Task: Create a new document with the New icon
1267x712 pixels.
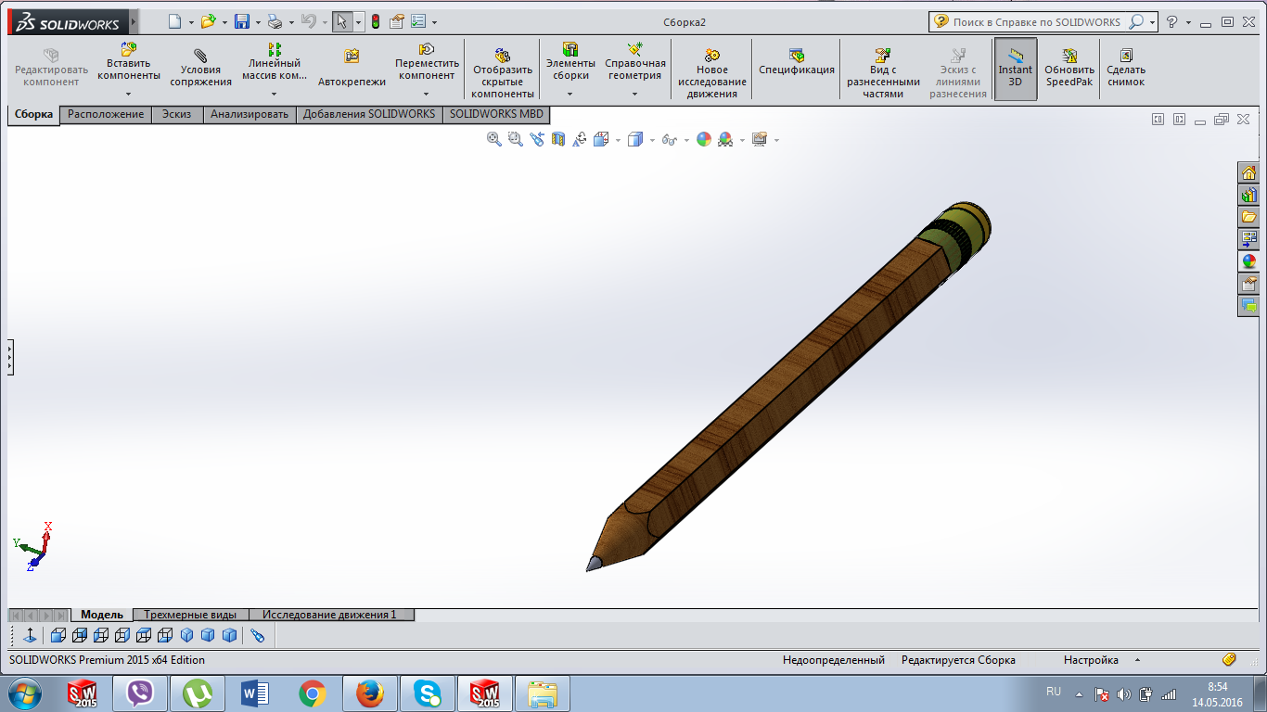Action: pyautogui.click(x=174, y=21)
